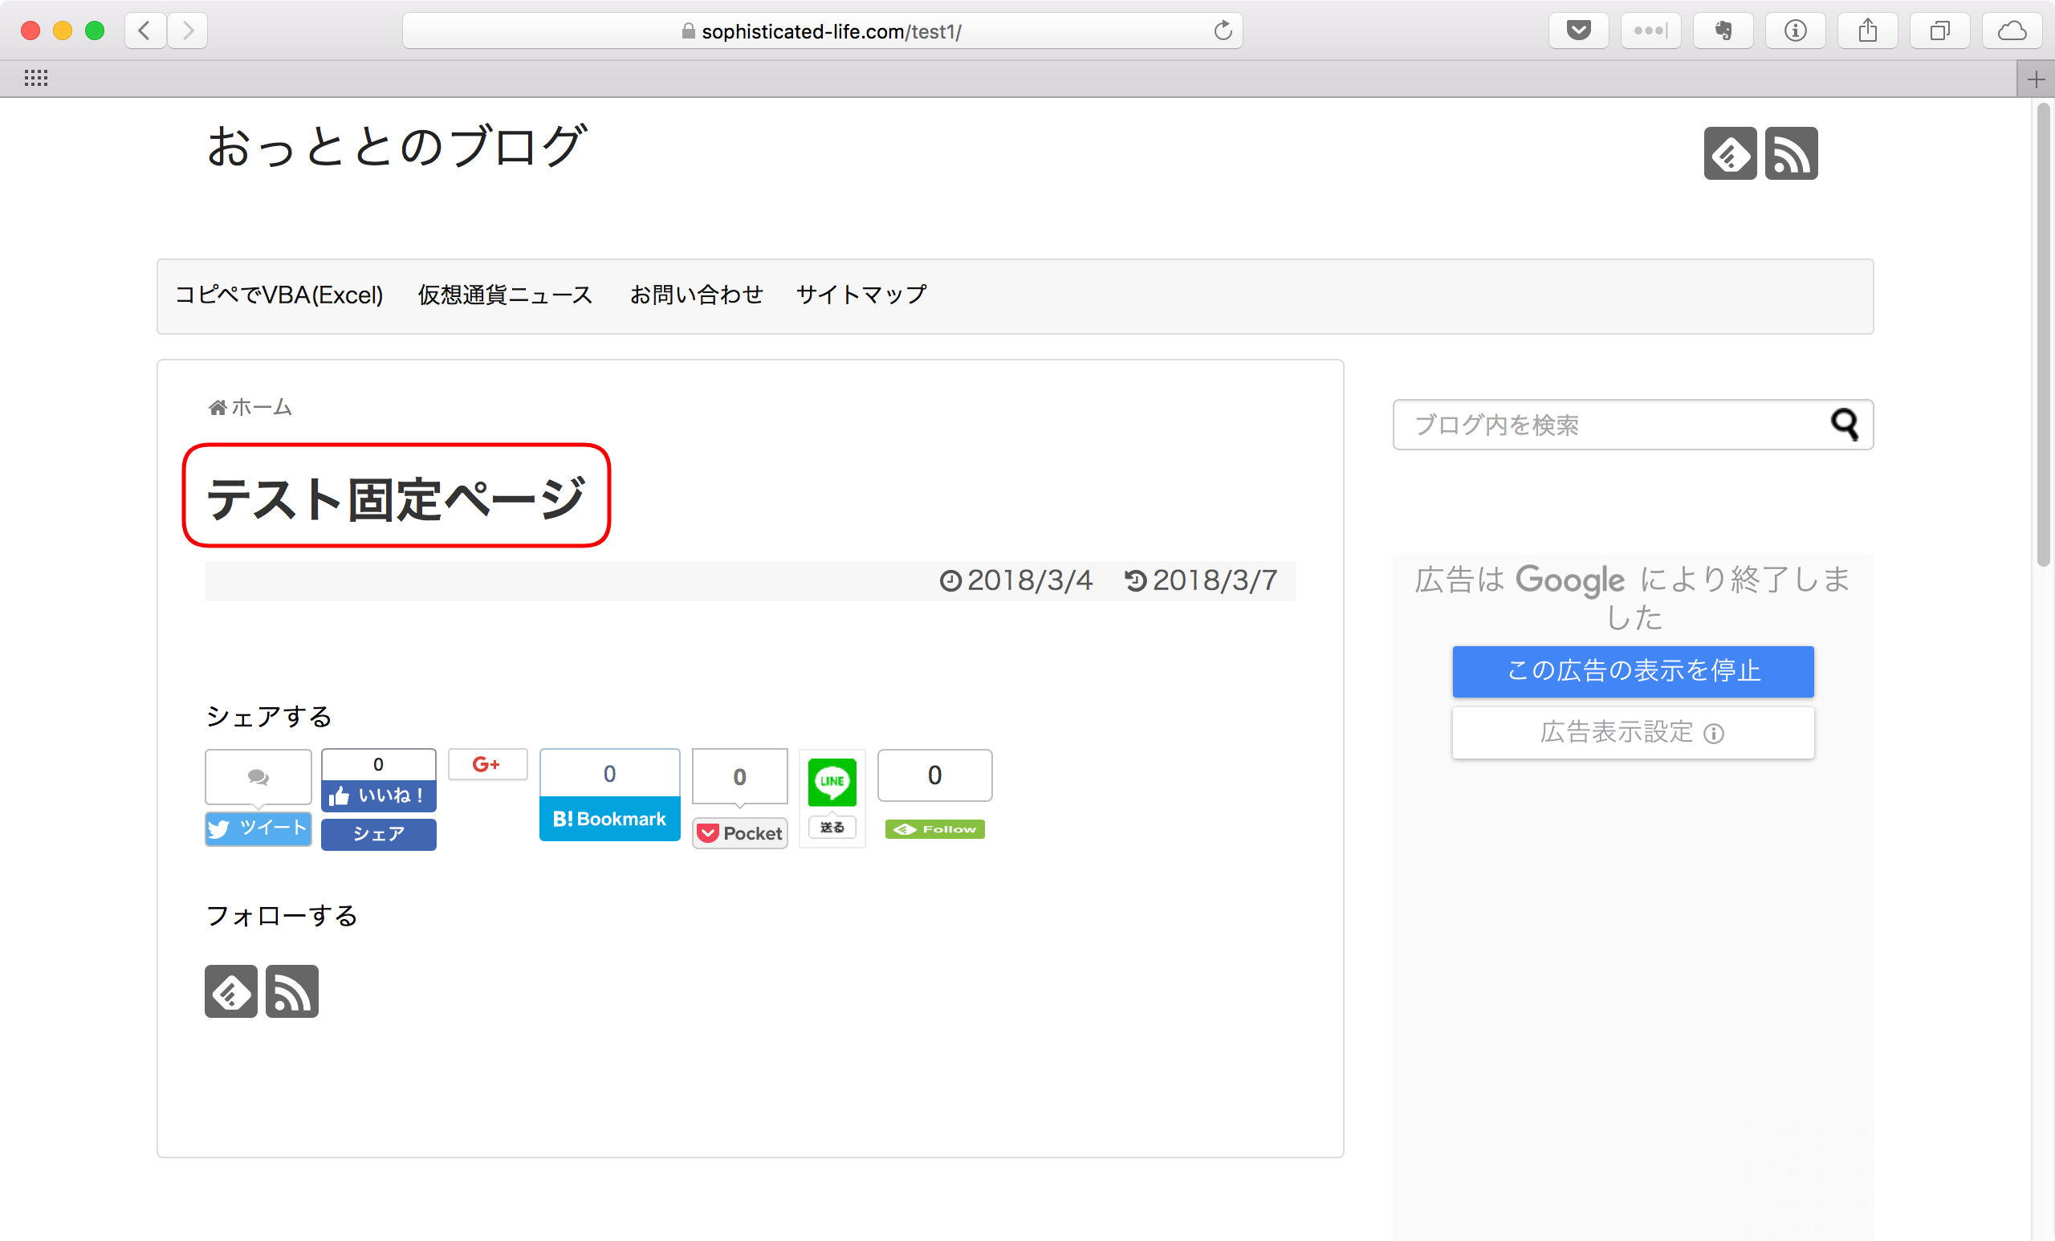The width and height of the screenshot is (2055, 1241).
Task: Click the search magnifier icon
Action: point(1844,425)
